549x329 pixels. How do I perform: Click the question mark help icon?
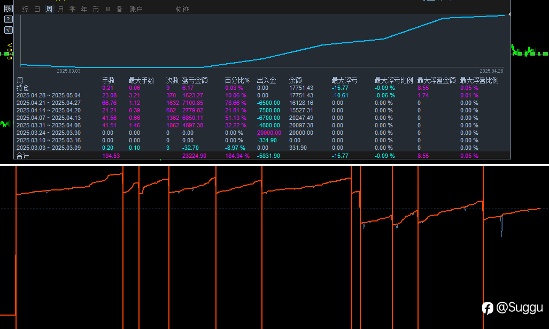[x=8, y=19]
